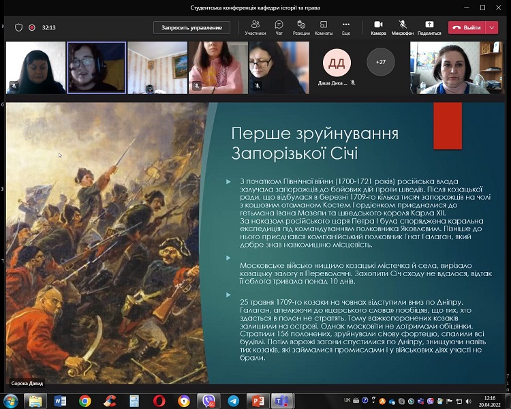Select the video tile showing room with painting
The image size is (511, 409).
pyautogui.click(x=157, y=67)
